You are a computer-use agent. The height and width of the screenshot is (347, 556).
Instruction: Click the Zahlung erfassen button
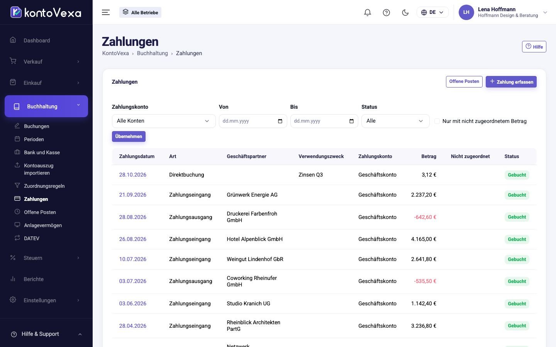[x=511, y=82]
